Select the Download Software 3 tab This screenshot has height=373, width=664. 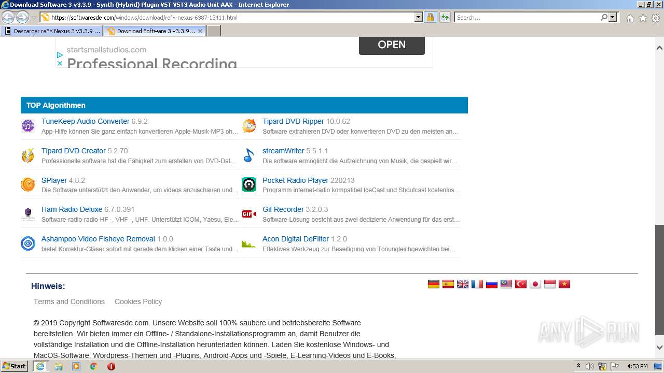point(155,31)
